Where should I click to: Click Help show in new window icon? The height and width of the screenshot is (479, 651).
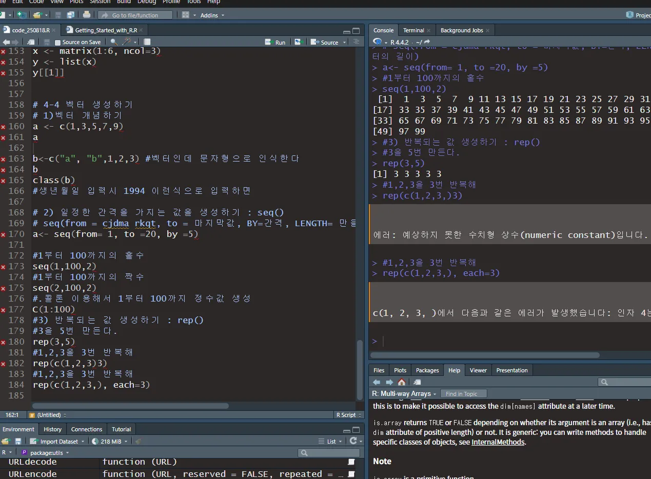[417, 382]
